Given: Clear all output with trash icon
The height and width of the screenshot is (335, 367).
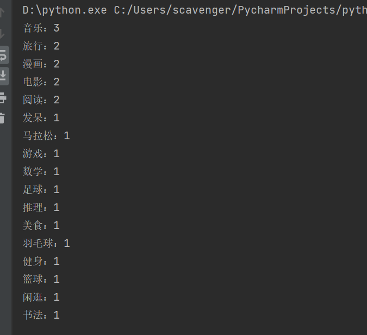Looking at the screenshot, I should (3, 117).
